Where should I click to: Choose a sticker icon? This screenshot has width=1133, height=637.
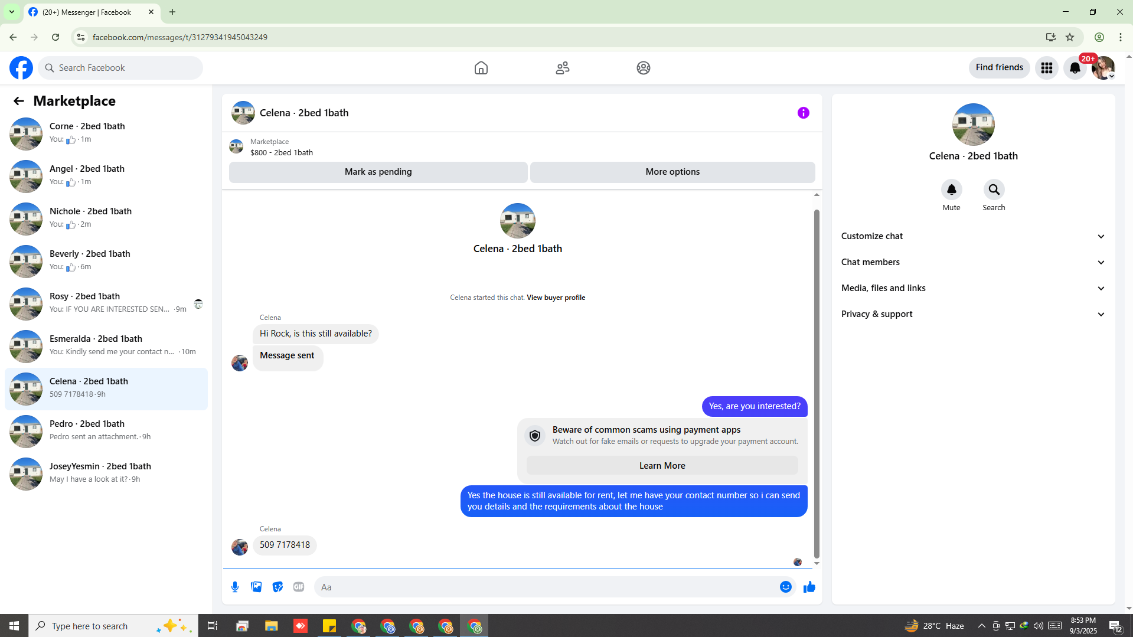pyautogui.click(x=277, y=587)
